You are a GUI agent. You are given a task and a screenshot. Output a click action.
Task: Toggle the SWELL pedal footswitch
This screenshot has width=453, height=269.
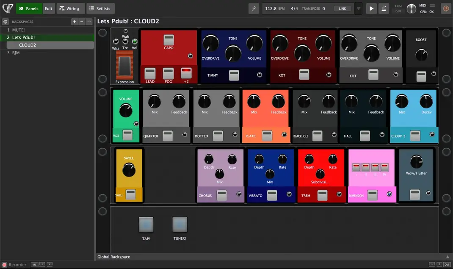click(130, 194)
